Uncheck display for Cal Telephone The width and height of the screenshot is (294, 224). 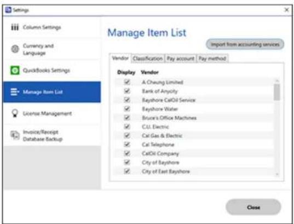pyautogui.click(x=127, y=144)
